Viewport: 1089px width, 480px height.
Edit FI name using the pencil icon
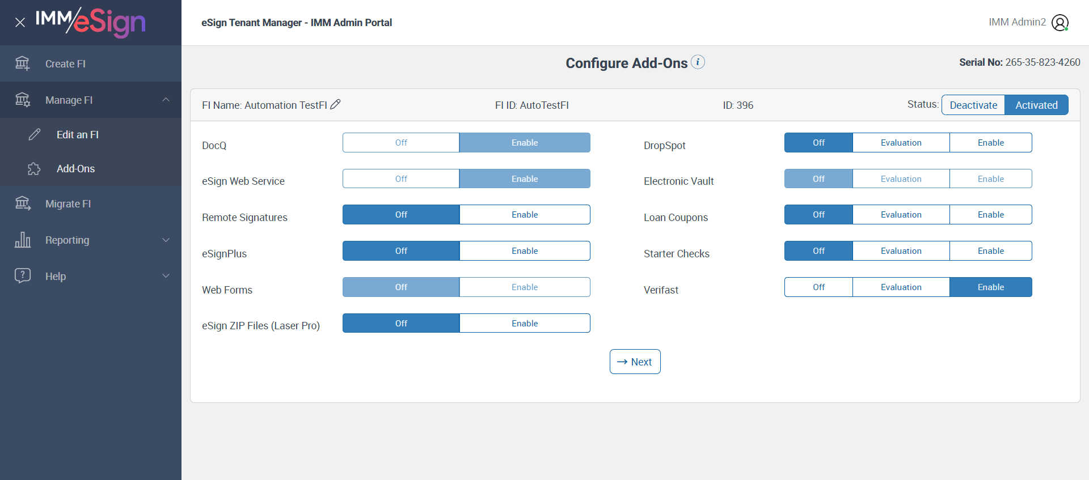(x=336, y=104)
